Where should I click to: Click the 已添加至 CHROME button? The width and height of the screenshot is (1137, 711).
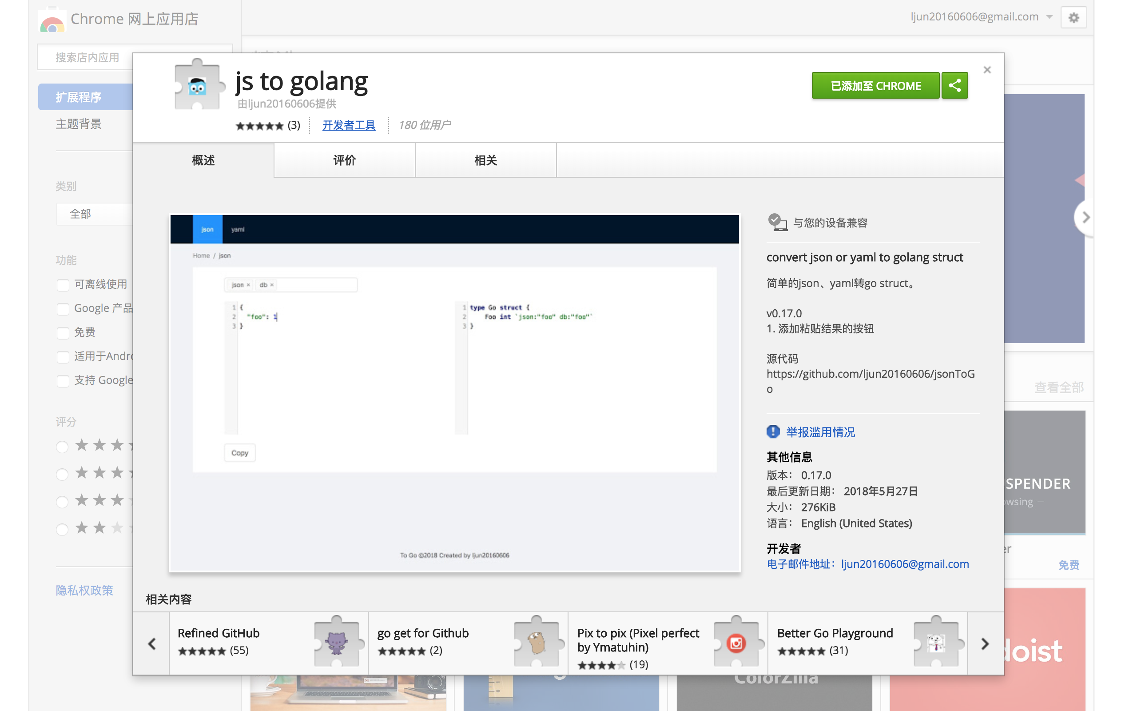coord(875,86)
